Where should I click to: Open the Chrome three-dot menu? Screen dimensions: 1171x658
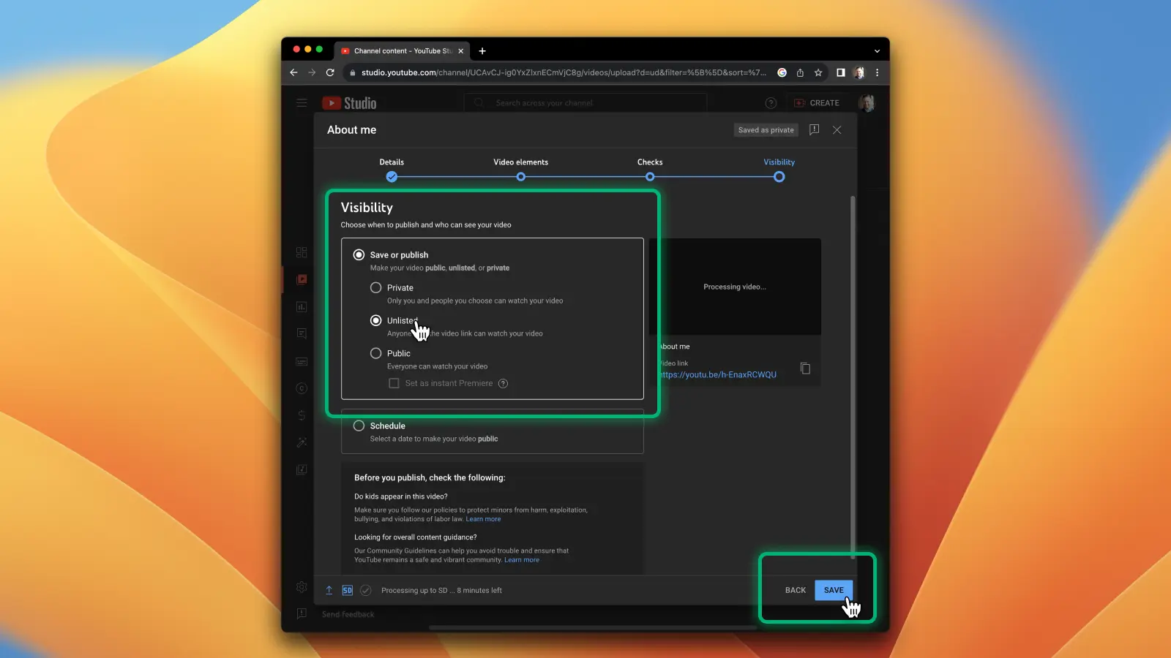877,72
